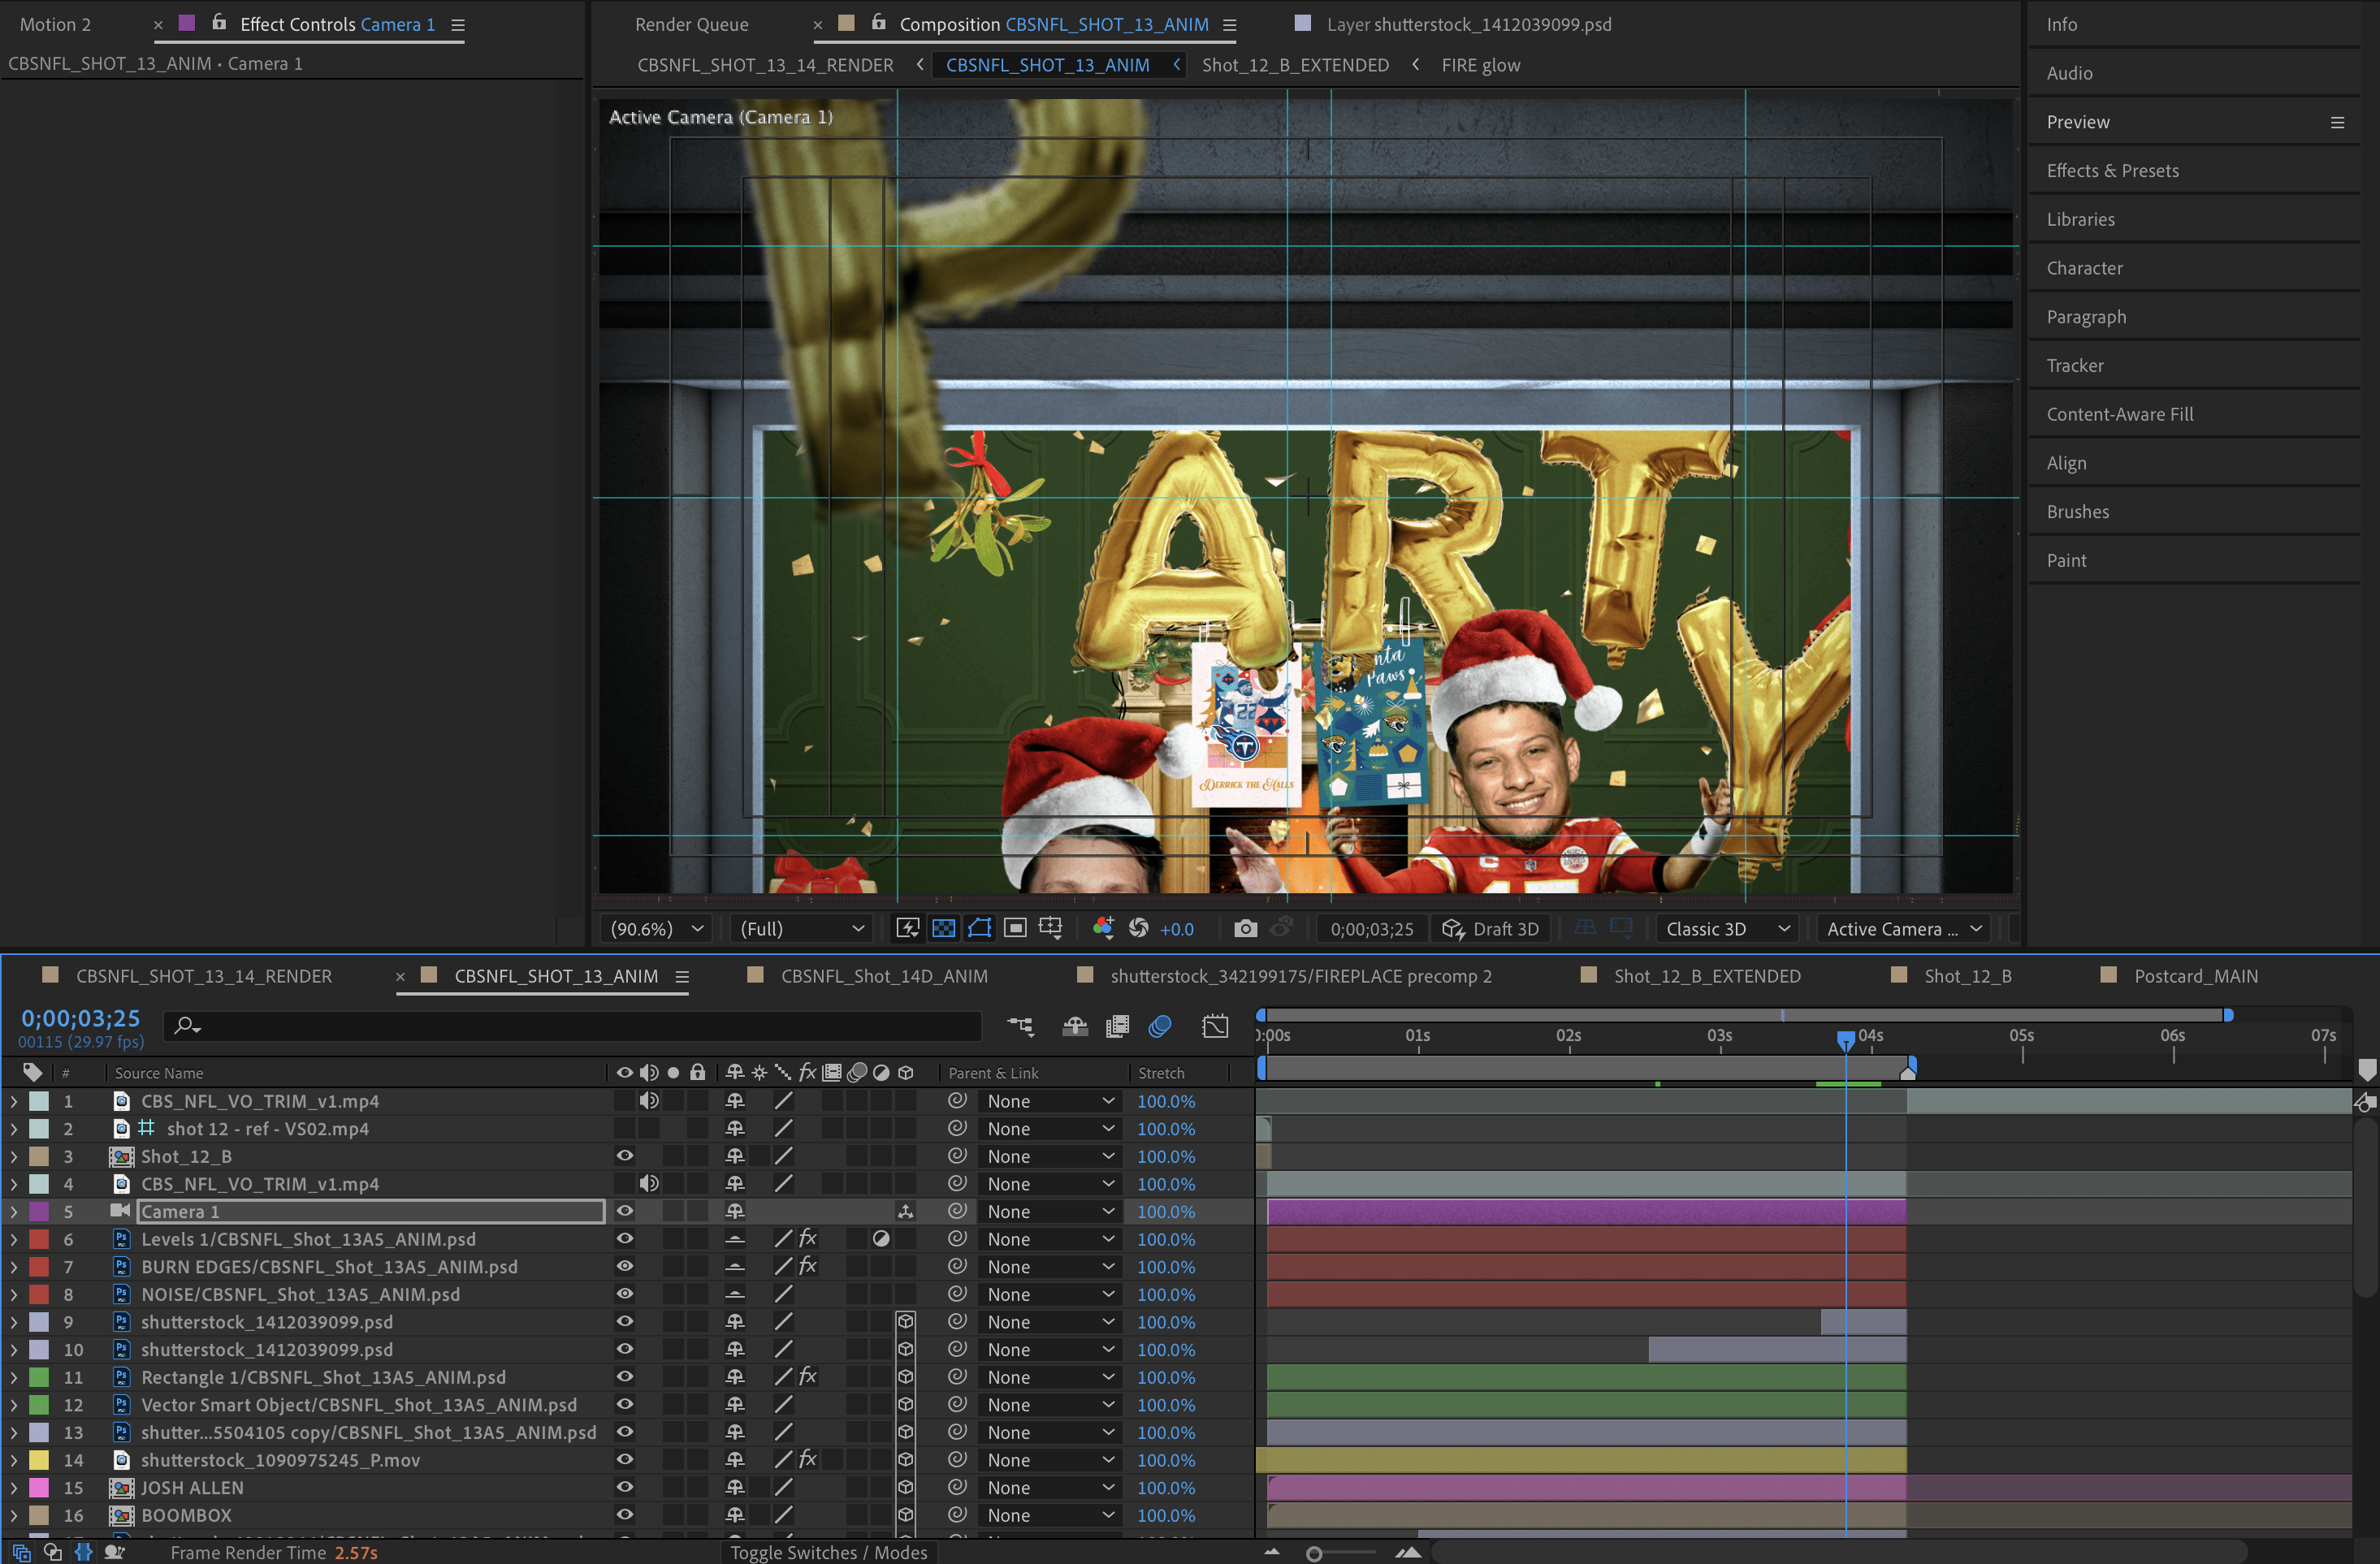The width and height of the screenshot is (2380, 1564).
Task: Open the magnification (90.6%) dropdown
Action: (x=657, y=928)
